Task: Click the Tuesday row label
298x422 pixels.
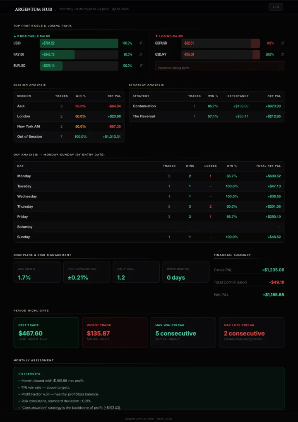Action: pos(24,186)
